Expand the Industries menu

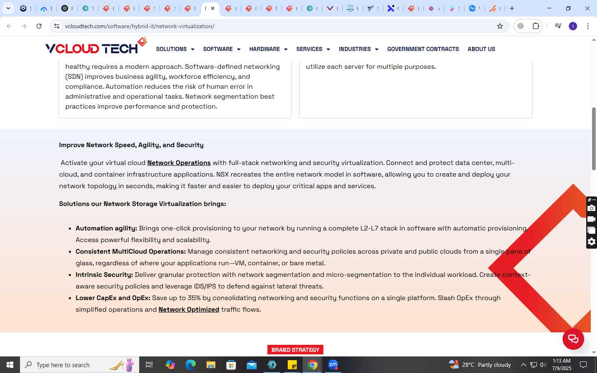click(359, 49)
